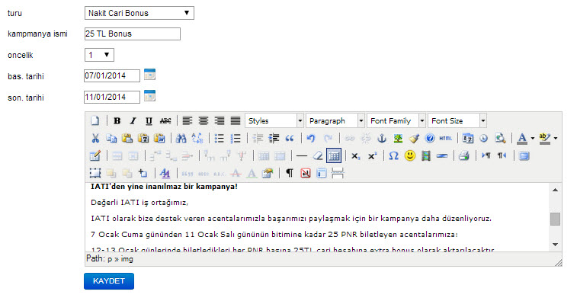Open the Find/Replace icon
The height and width of the screenshot is (298, 577).
197,139
